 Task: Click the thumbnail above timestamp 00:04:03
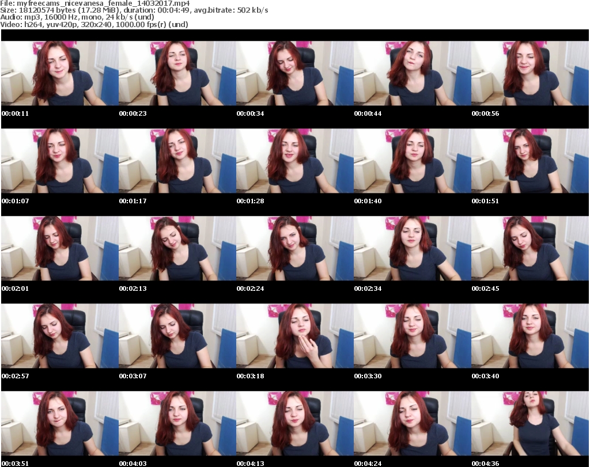[x=177, y=423]
